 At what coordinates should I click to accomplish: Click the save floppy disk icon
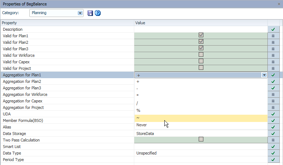[x=90, y=13]
